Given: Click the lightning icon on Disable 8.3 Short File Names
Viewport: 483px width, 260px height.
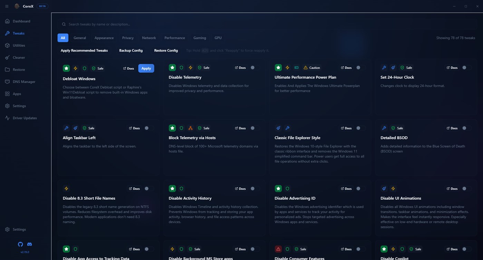Looking at the screenshot, I should (x=66, y=189).
